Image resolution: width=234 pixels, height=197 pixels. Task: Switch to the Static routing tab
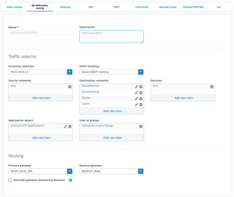[x=14, y=7]
